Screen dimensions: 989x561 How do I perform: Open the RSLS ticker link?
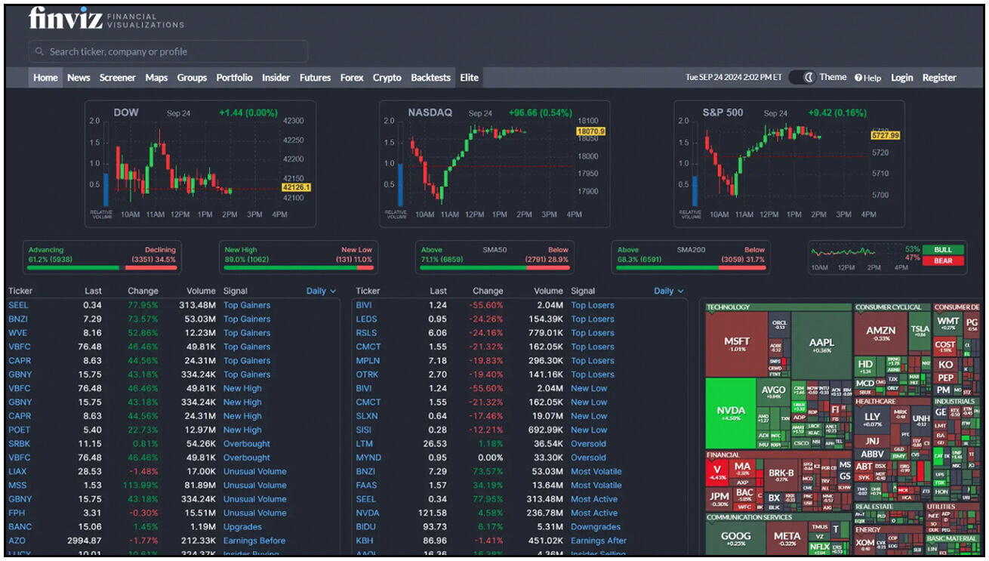[x=366, y=333]
